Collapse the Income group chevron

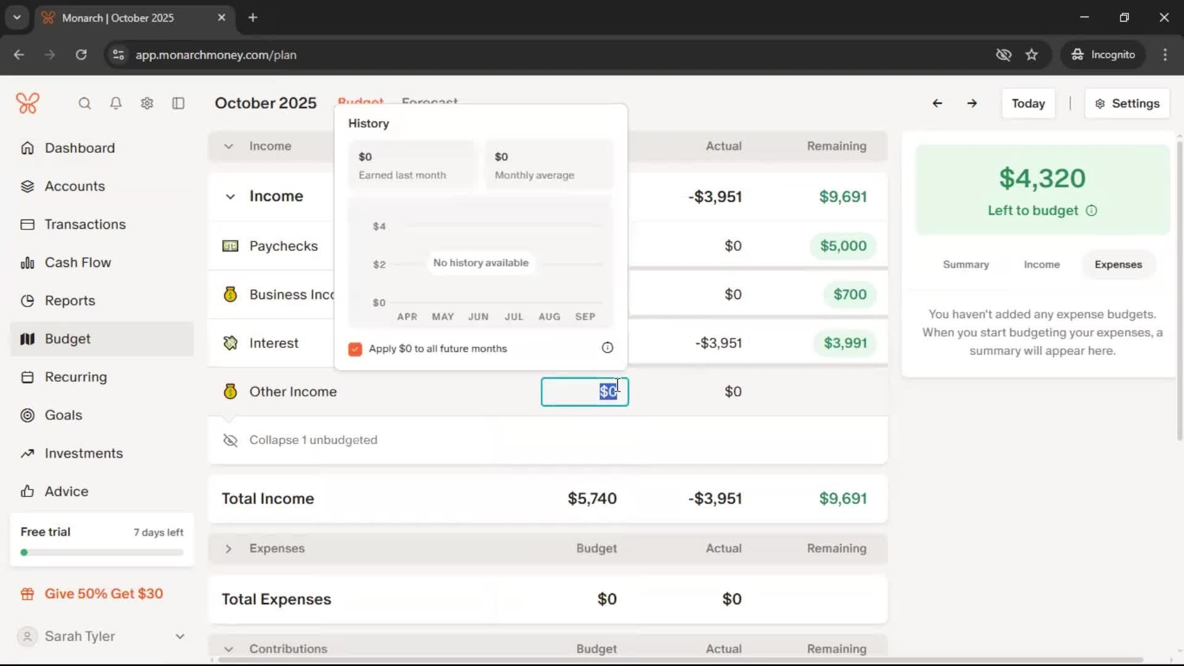(230, 197)
